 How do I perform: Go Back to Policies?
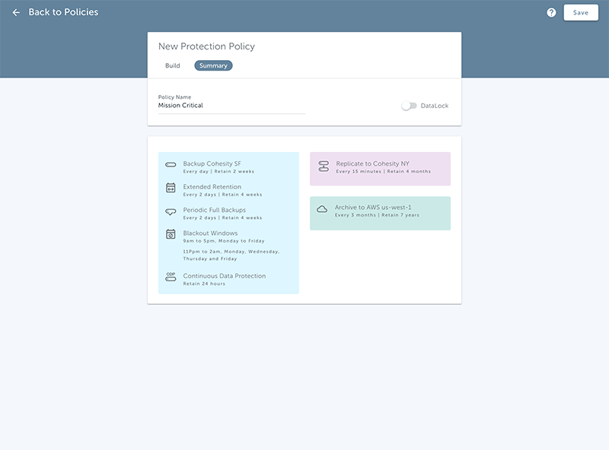click(x=63, y=12)
